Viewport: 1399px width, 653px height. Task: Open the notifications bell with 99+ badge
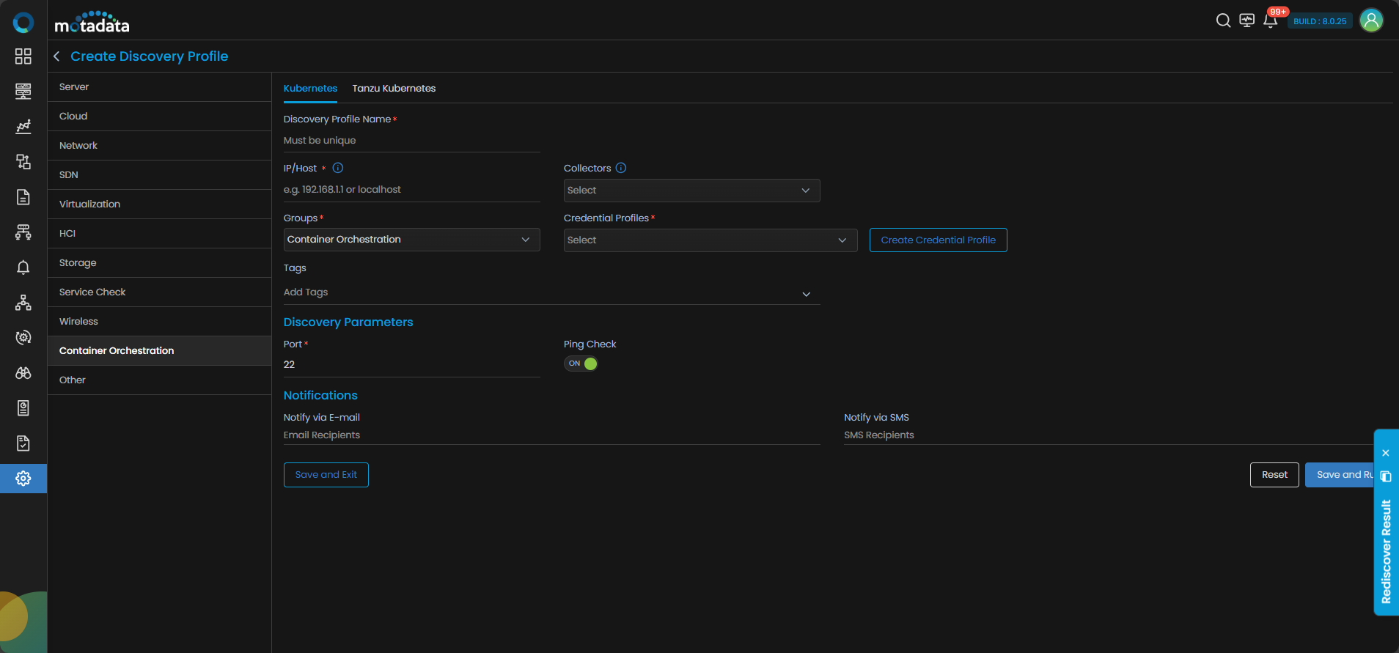pyautogui.click(x=1271, y=21)
